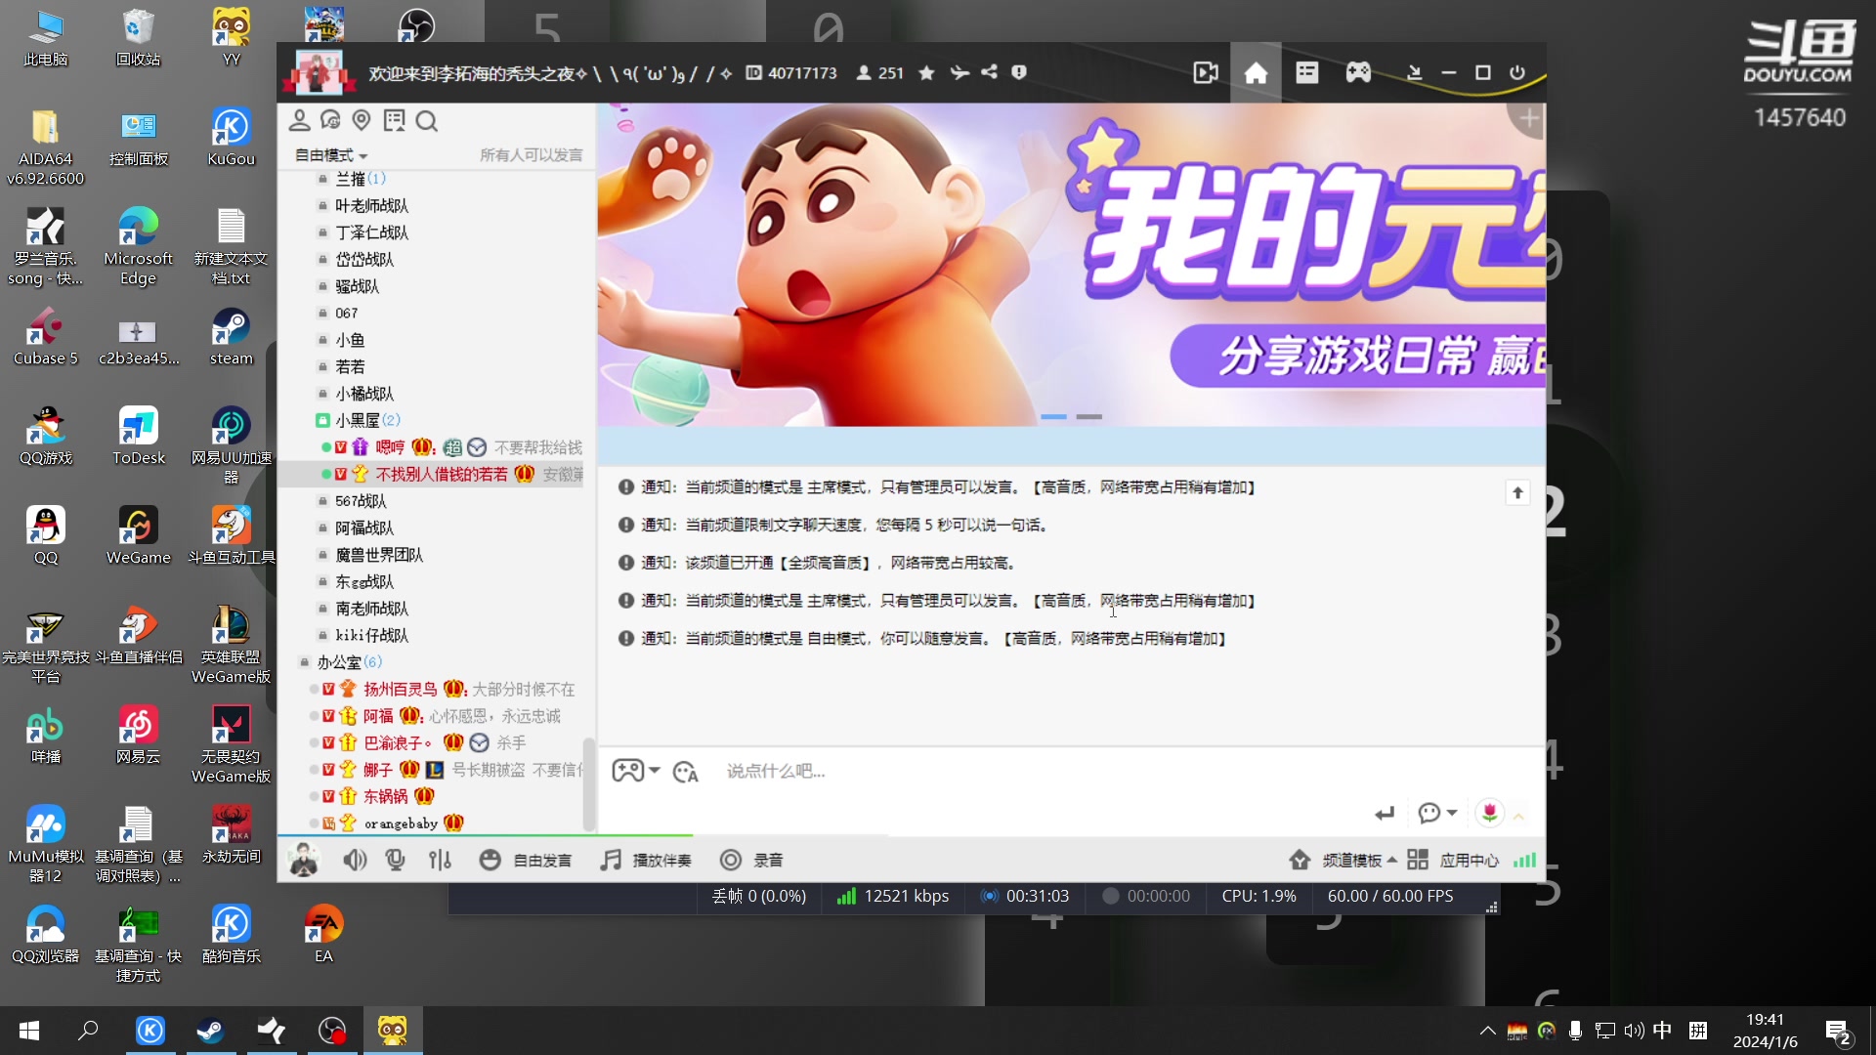
Task: Open the mini video player icon in title bar
Action: pos(1205,72)
